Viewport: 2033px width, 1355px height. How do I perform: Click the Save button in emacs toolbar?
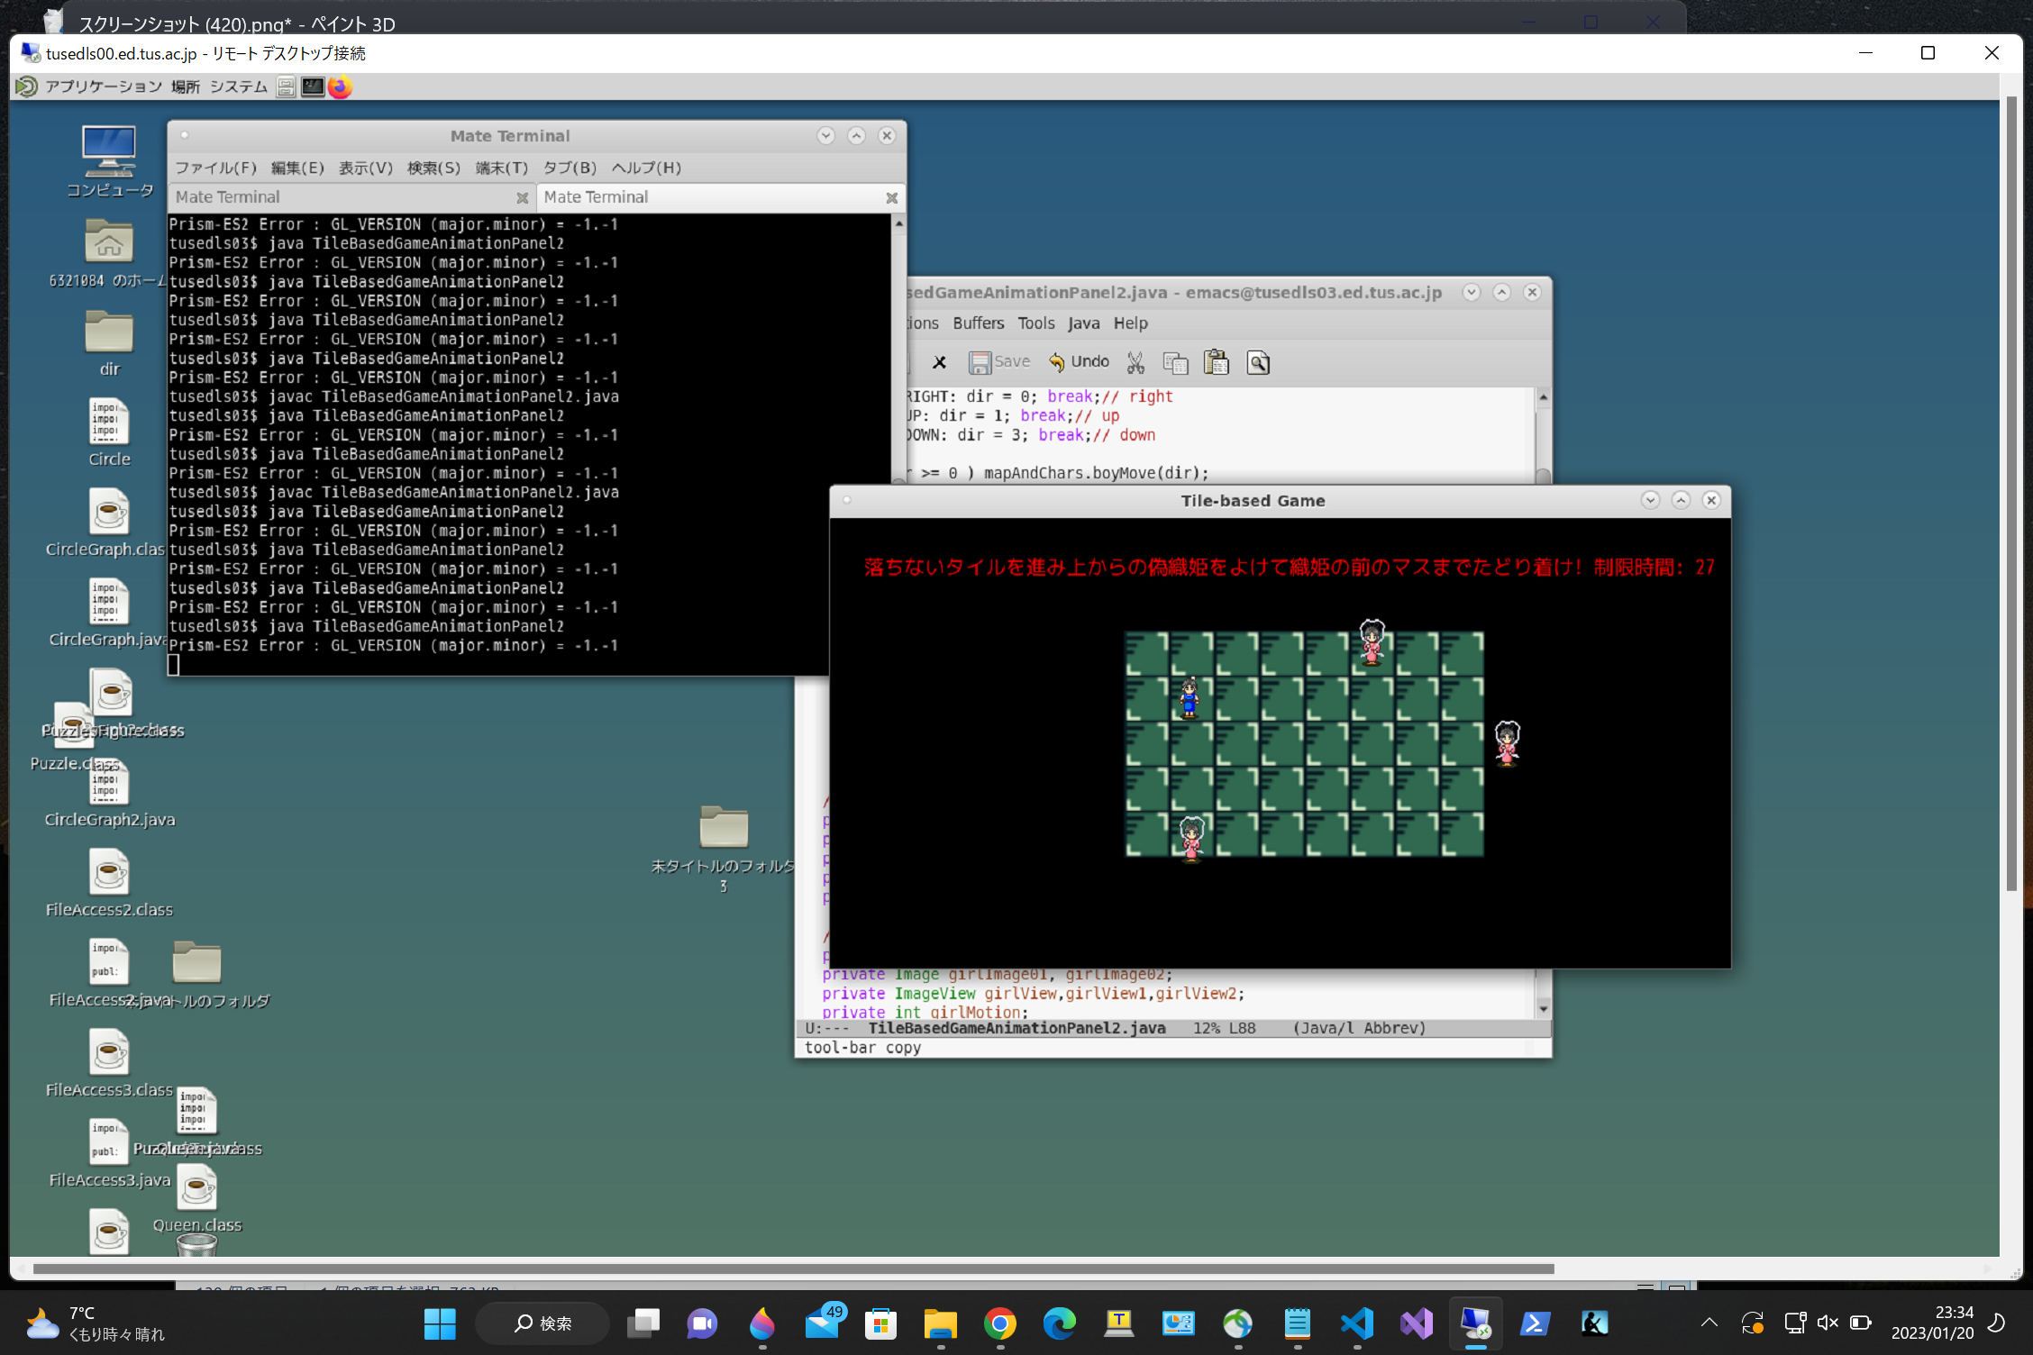click(x=998, y=362)
